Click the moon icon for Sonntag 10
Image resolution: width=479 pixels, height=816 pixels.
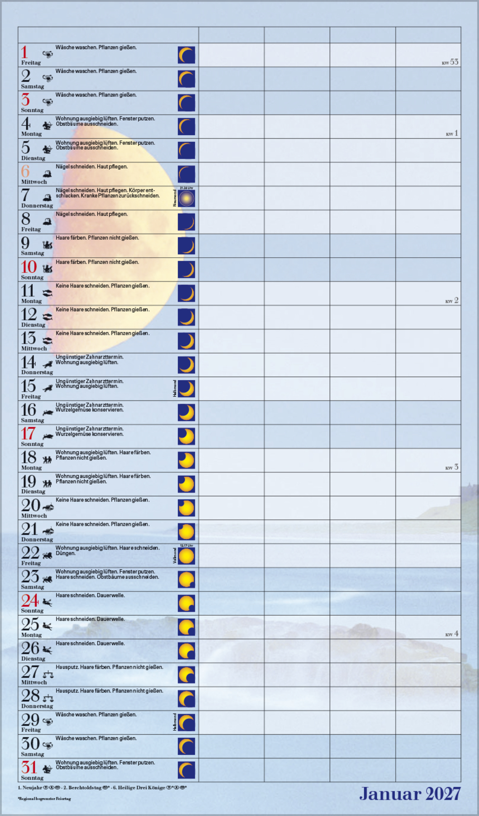[186, 270]
